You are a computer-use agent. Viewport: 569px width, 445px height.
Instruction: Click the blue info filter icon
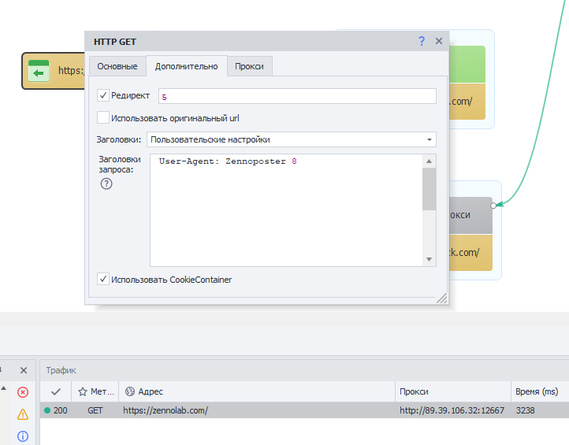point(23,436)
